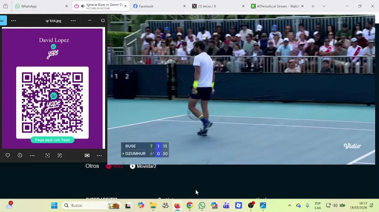Switch to the Ignacio Buse vs Damir tab
Image resolution: width=379 pixels, height=212 pixels.
click(101, 6)
